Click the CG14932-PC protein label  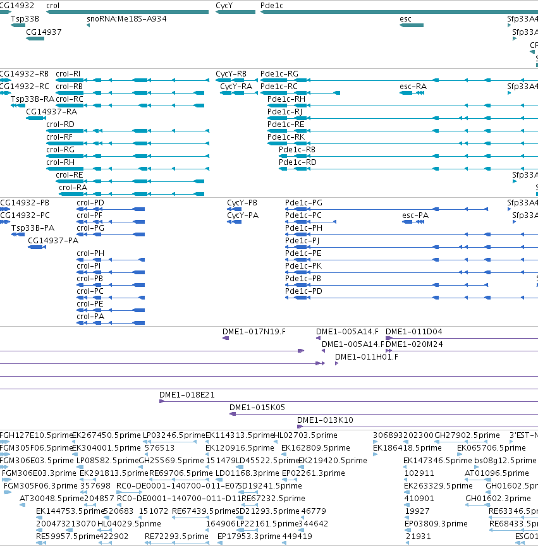tap(25, 215)
